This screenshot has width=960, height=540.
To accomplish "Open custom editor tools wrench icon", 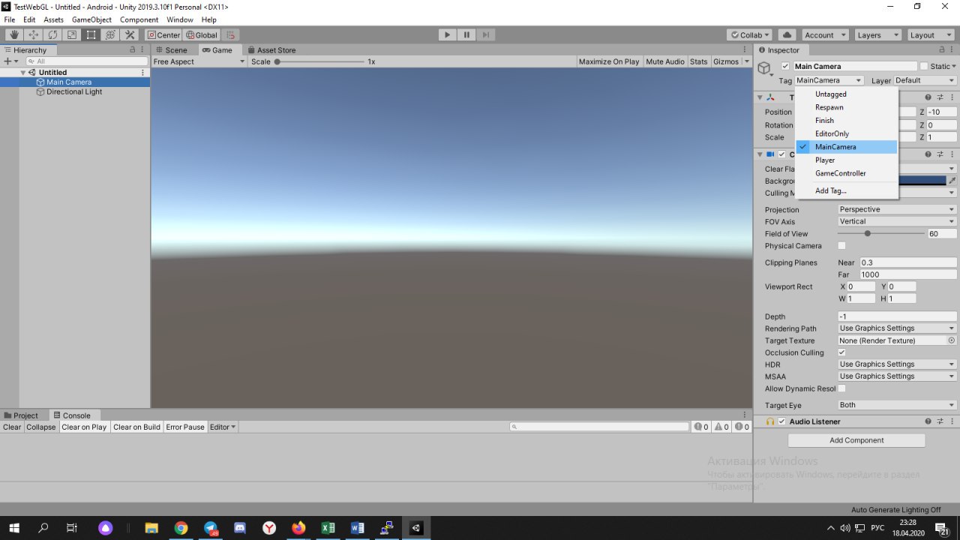I will [x=130, y=34].
